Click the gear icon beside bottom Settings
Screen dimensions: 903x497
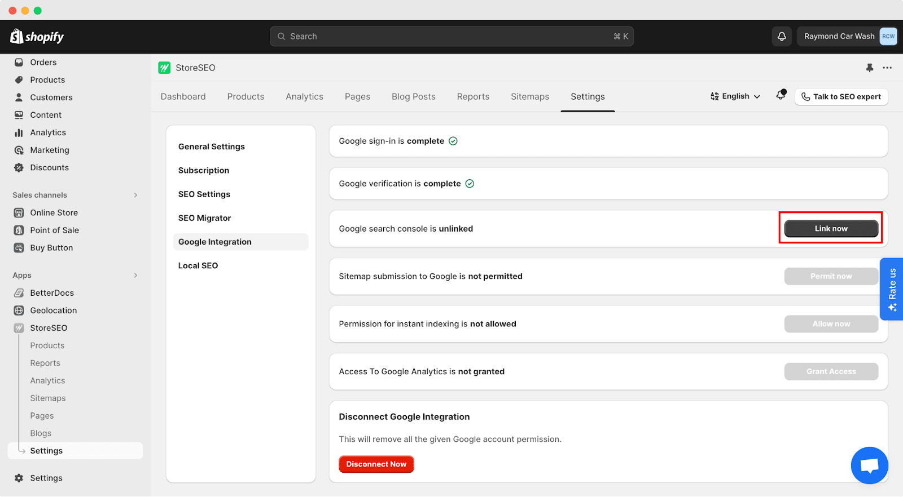click(x=19, y=478)
